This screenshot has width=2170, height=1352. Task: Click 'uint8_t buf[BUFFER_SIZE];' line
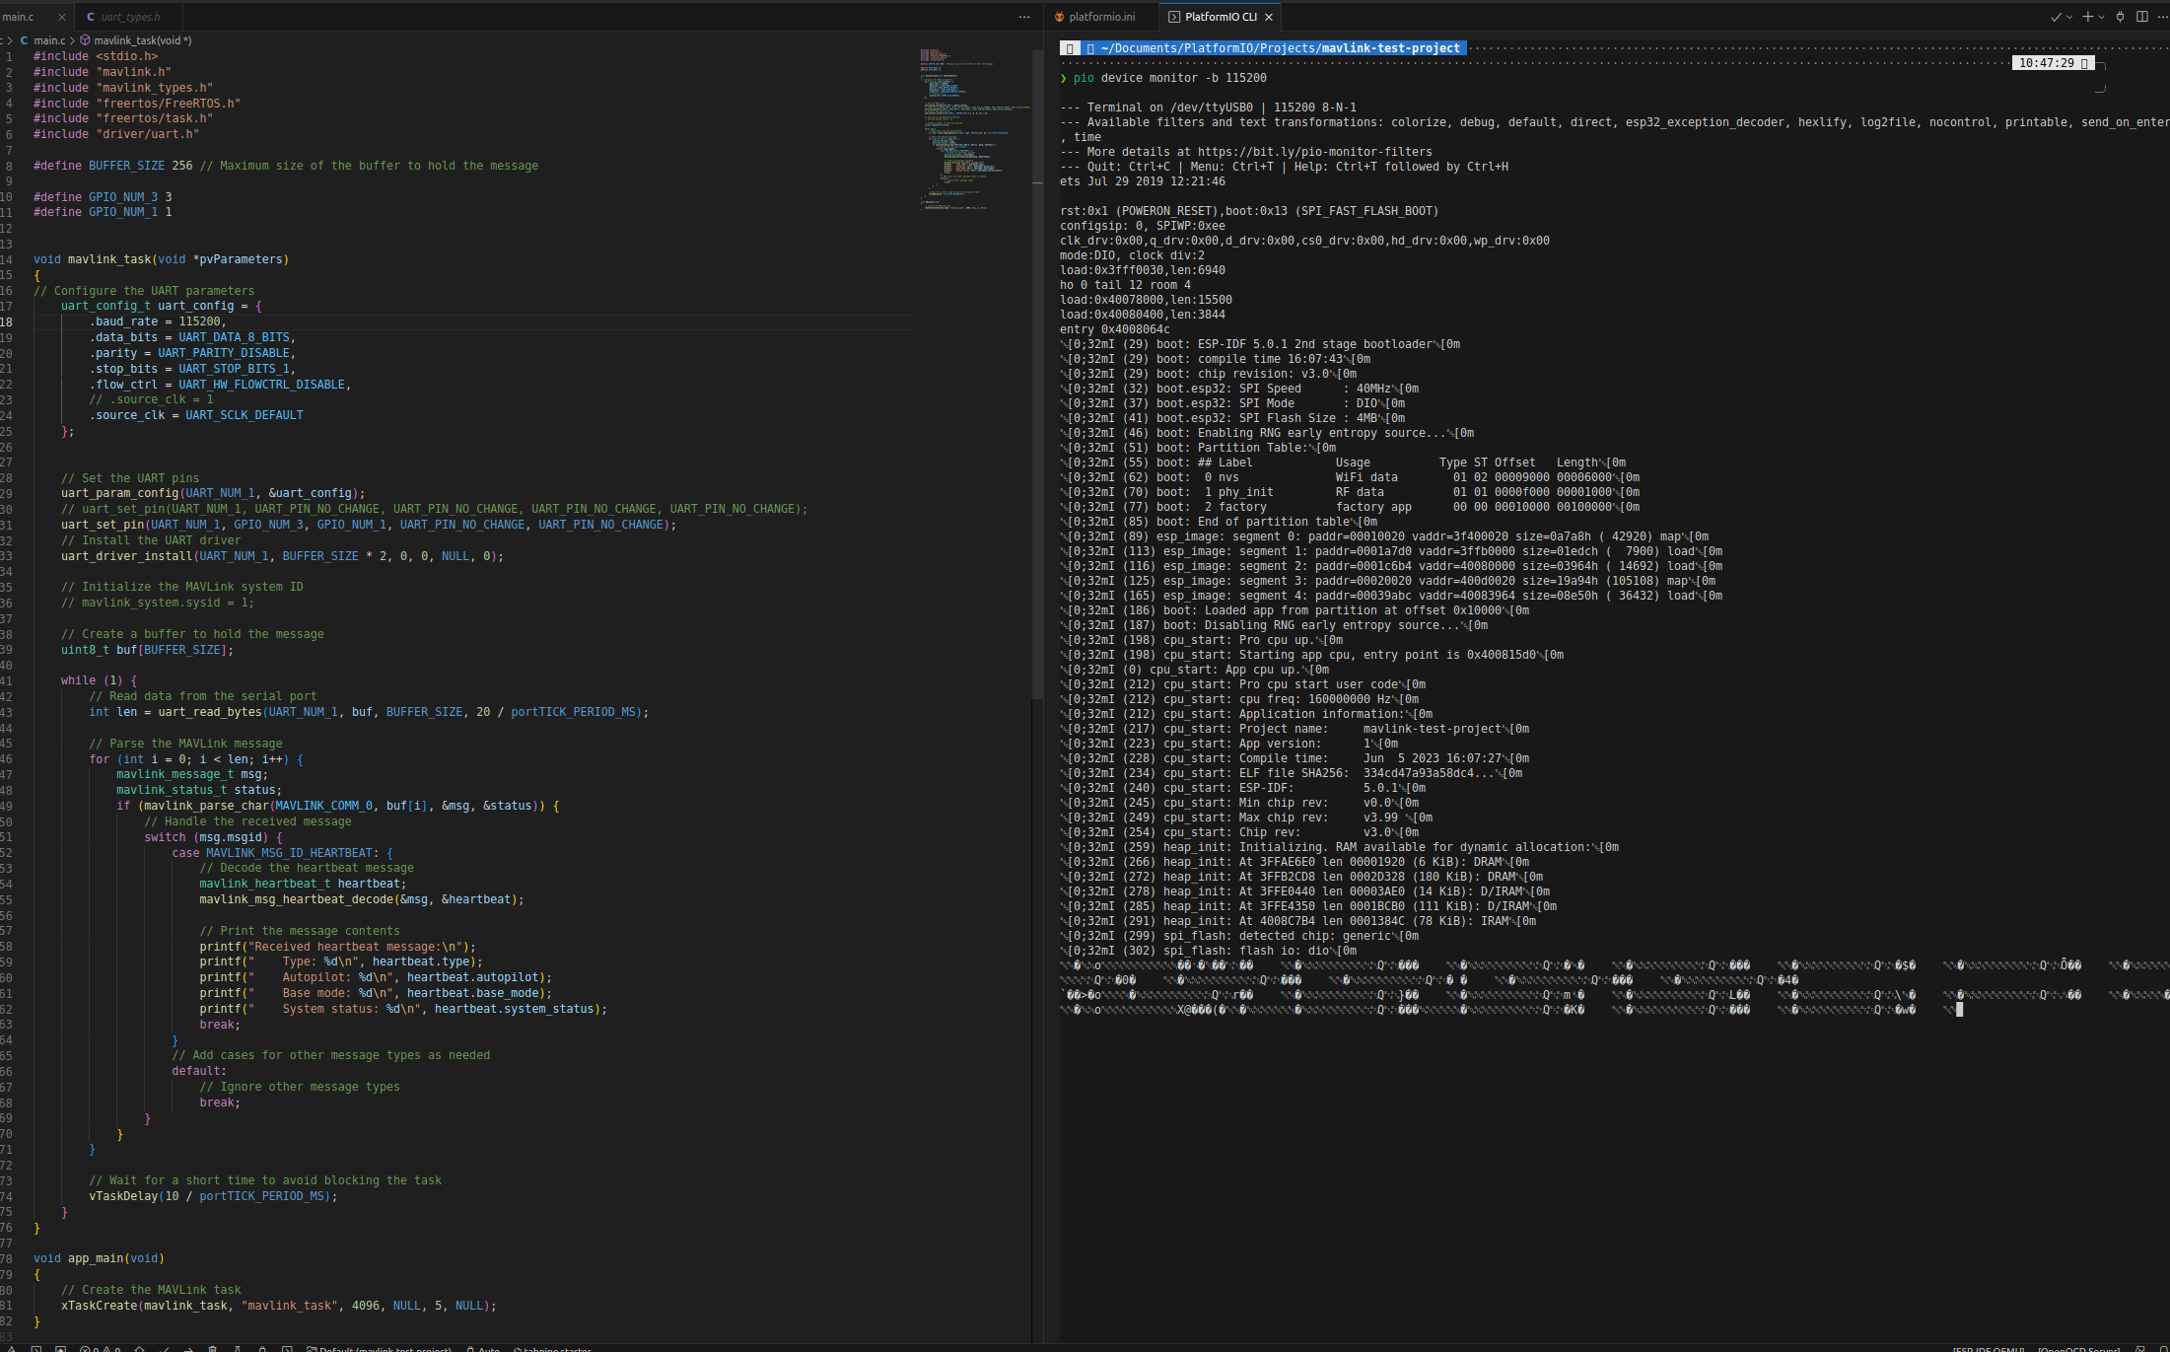coord(148,650)
